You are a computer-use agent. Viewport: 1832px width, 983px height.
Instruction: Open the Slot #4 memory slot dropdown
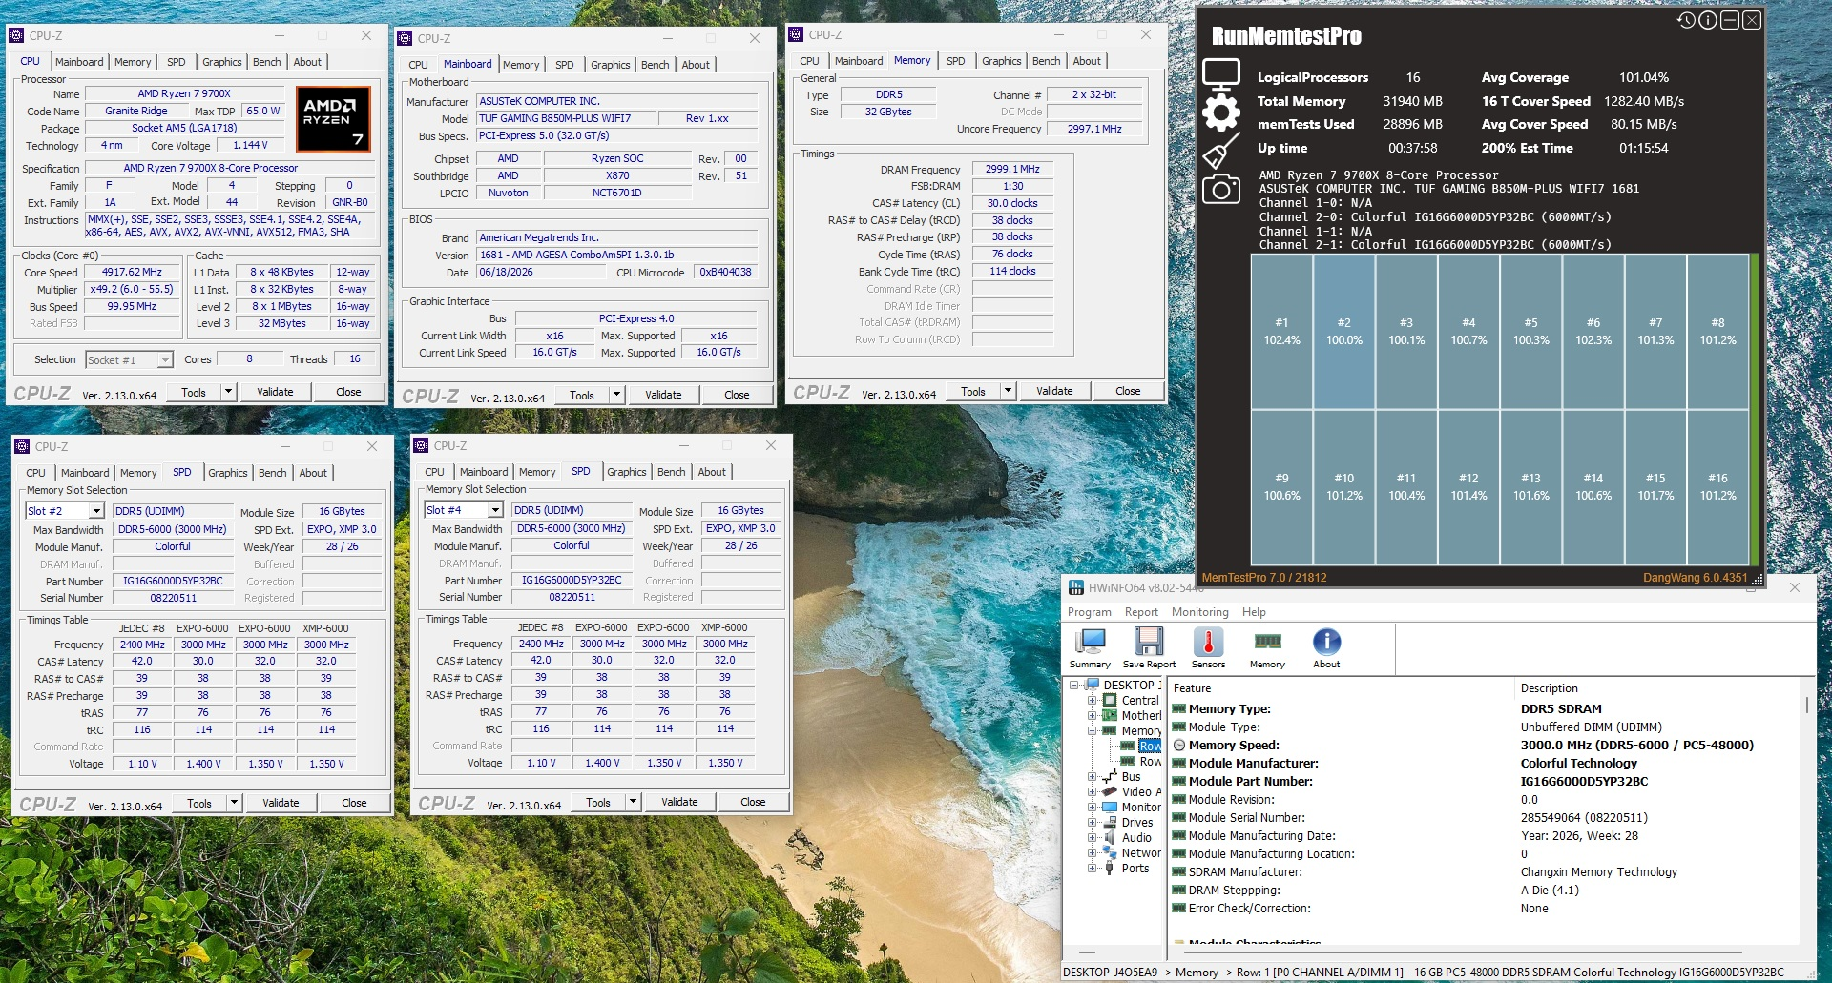click(x=494, y=510)
